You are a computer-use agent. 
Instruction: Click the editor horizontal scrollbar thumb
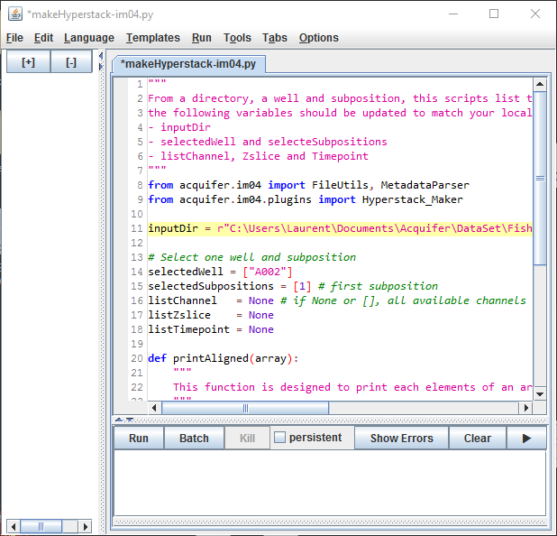coord(245,408)
